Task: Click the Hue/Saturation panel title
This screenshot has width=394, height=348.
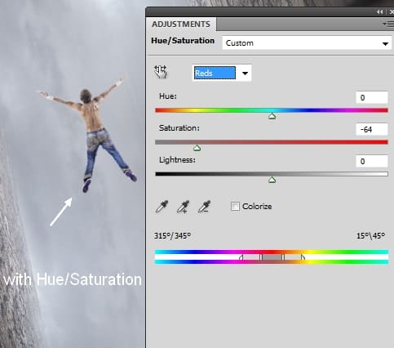Action: coord(183,41)
